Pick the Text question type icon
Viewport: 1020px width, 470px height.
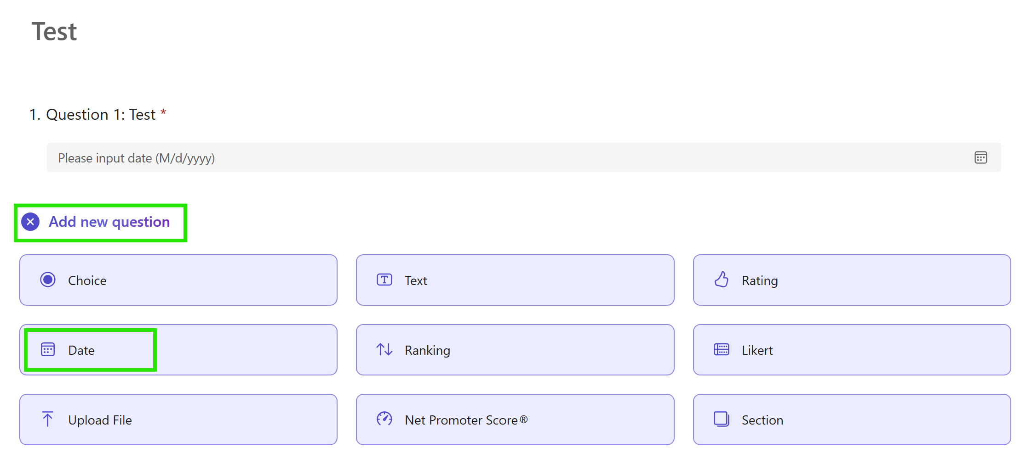[384, 280]
